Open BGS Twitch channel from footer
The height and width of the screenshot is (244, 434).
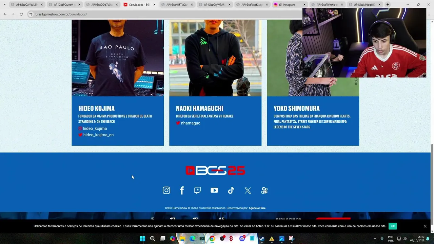[197, 190]
